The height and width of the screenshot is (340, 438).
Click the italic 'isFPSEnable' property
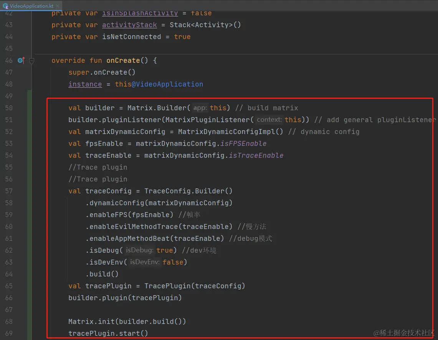tap(243, 144)
